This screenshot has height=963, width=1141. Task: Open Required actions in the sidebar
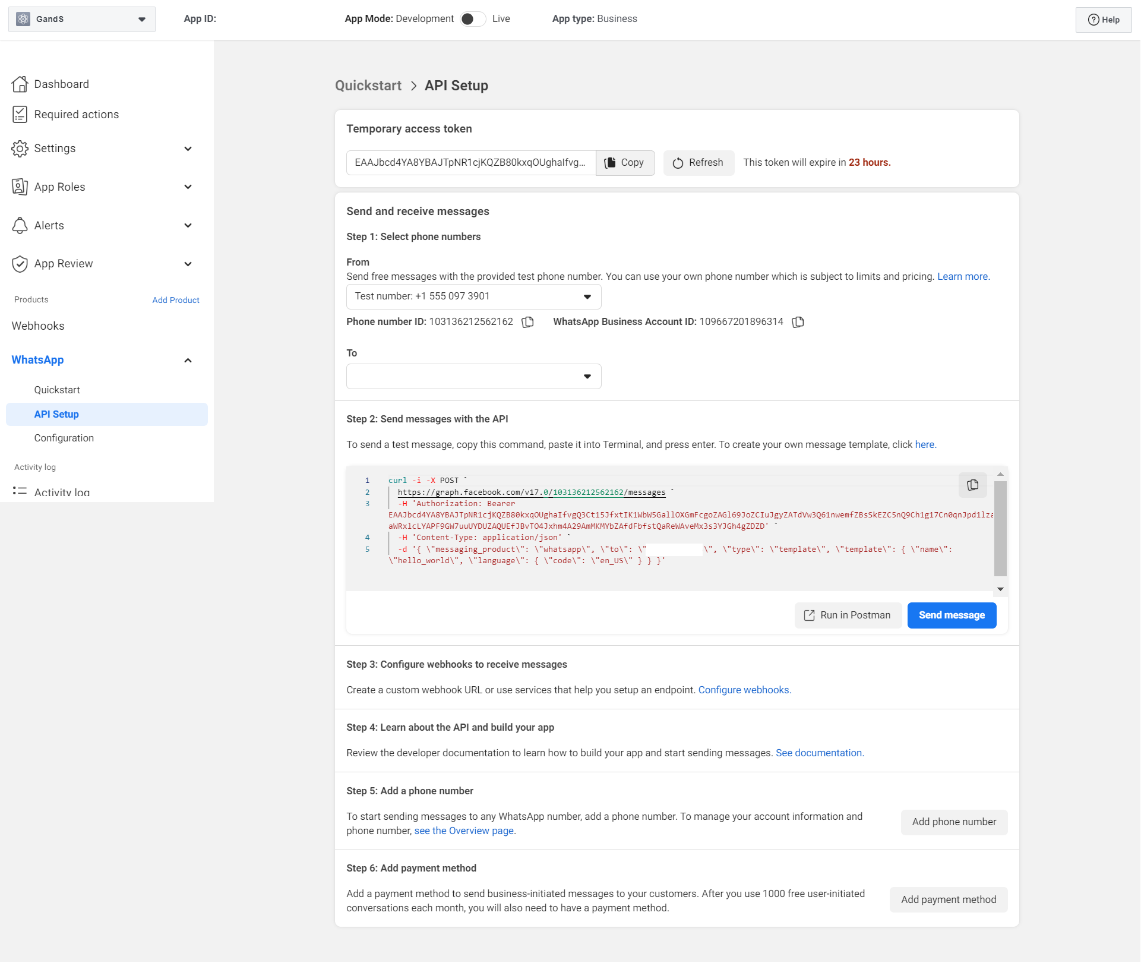(x=76, y=115)
